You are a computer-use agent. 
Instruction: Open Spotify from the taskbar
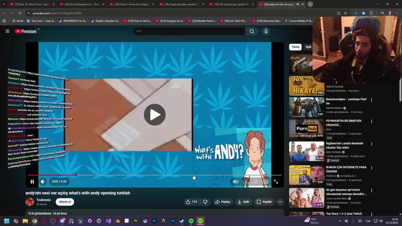pyautogui.click(x=191, y=221)
